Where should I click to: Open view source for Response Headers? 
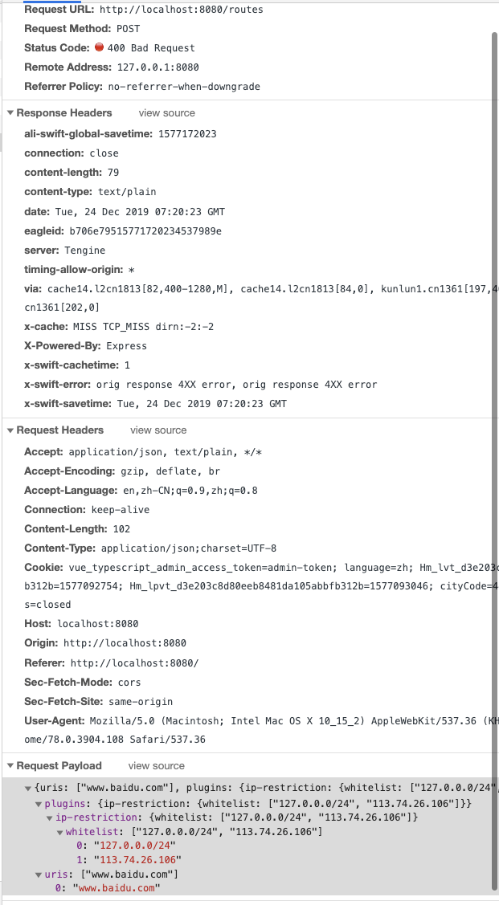[x=166, y=112]
